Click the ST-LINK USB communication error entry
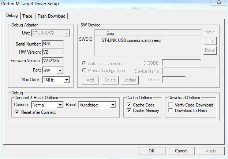Viewport: 228px width, 159px height. click(x=132, y=40)
